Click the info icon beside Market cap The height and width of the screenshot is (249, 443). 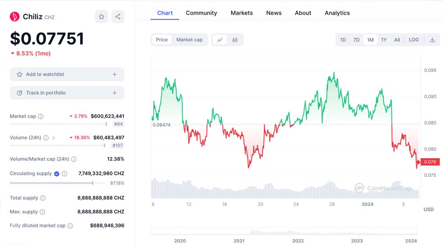click(41, 116)
